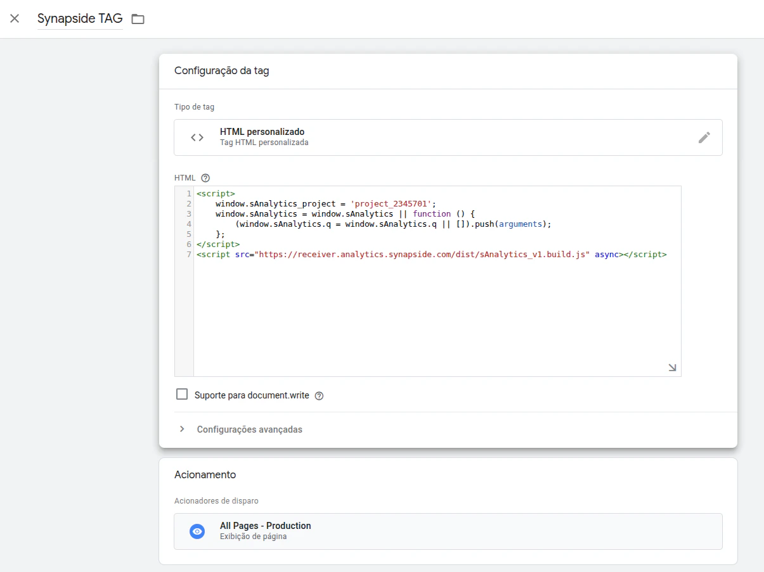Select the HTML personalizado tag type row
Screen dimensions: 764x572
click(448, 137)
